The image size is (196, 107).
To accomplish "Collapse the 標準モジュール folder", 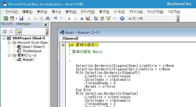I will pyautogui.click(x=9, y=55).
